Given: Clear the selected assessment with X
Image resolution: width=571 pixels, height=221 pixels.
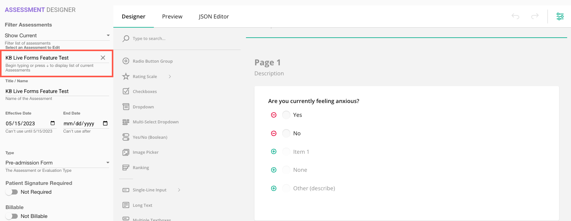Looking at the screenshot, I should pyautogui.click(x=103, y=58).
